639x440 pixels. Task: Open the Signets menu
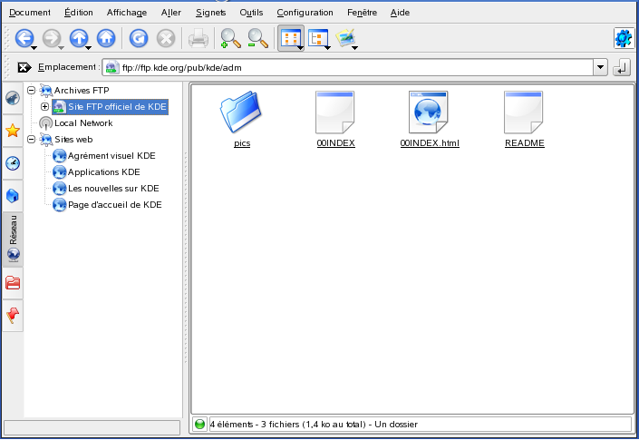pos(210,13)
